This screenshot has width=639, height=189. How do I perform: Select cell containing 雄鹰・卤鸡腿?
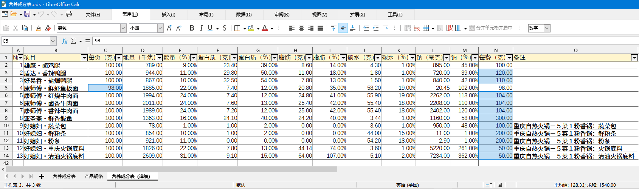[x=56, y=65]
